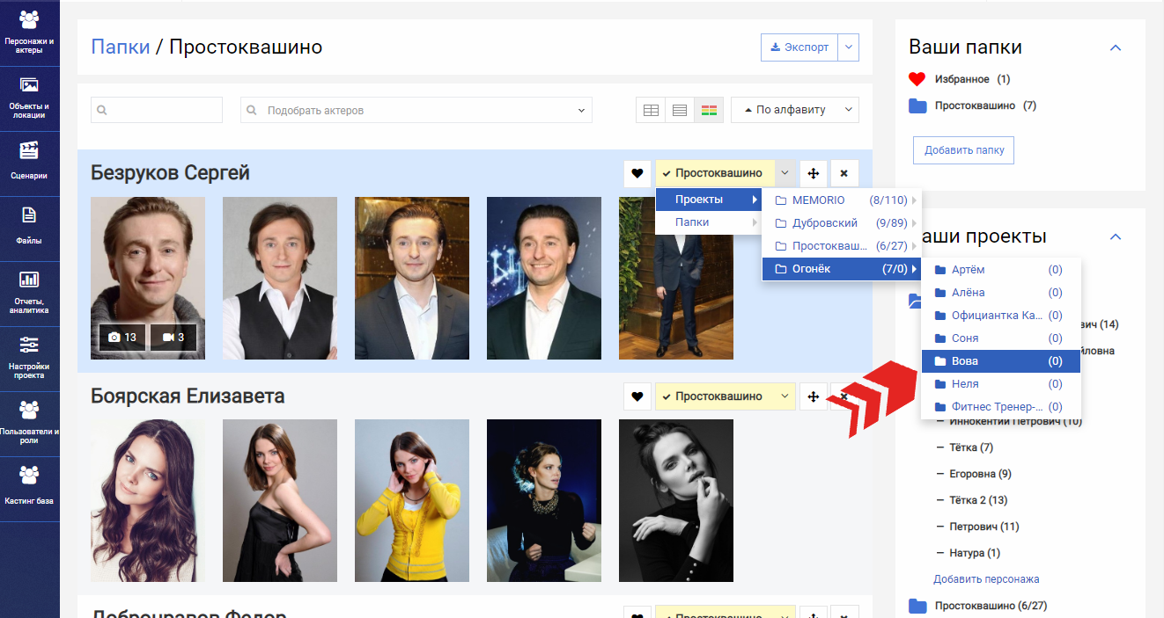The width and height of the screenshot is (1164, 618).
Task: Click the Добавить папку button
Action: click(964, 150)
